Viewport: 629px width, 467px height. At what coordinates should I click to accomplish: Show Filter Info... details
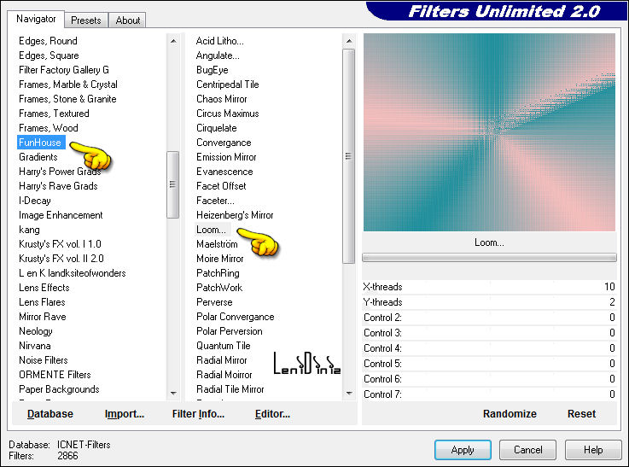click(198, 413)
